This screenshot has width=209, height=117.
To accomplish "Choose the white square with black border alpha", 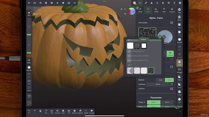I will pos(144,45).
